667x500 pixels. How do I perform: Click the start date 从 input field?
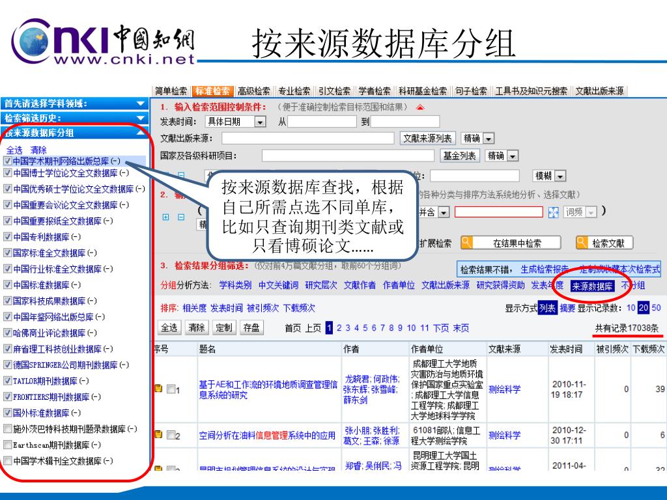click(x=322, y=122)
